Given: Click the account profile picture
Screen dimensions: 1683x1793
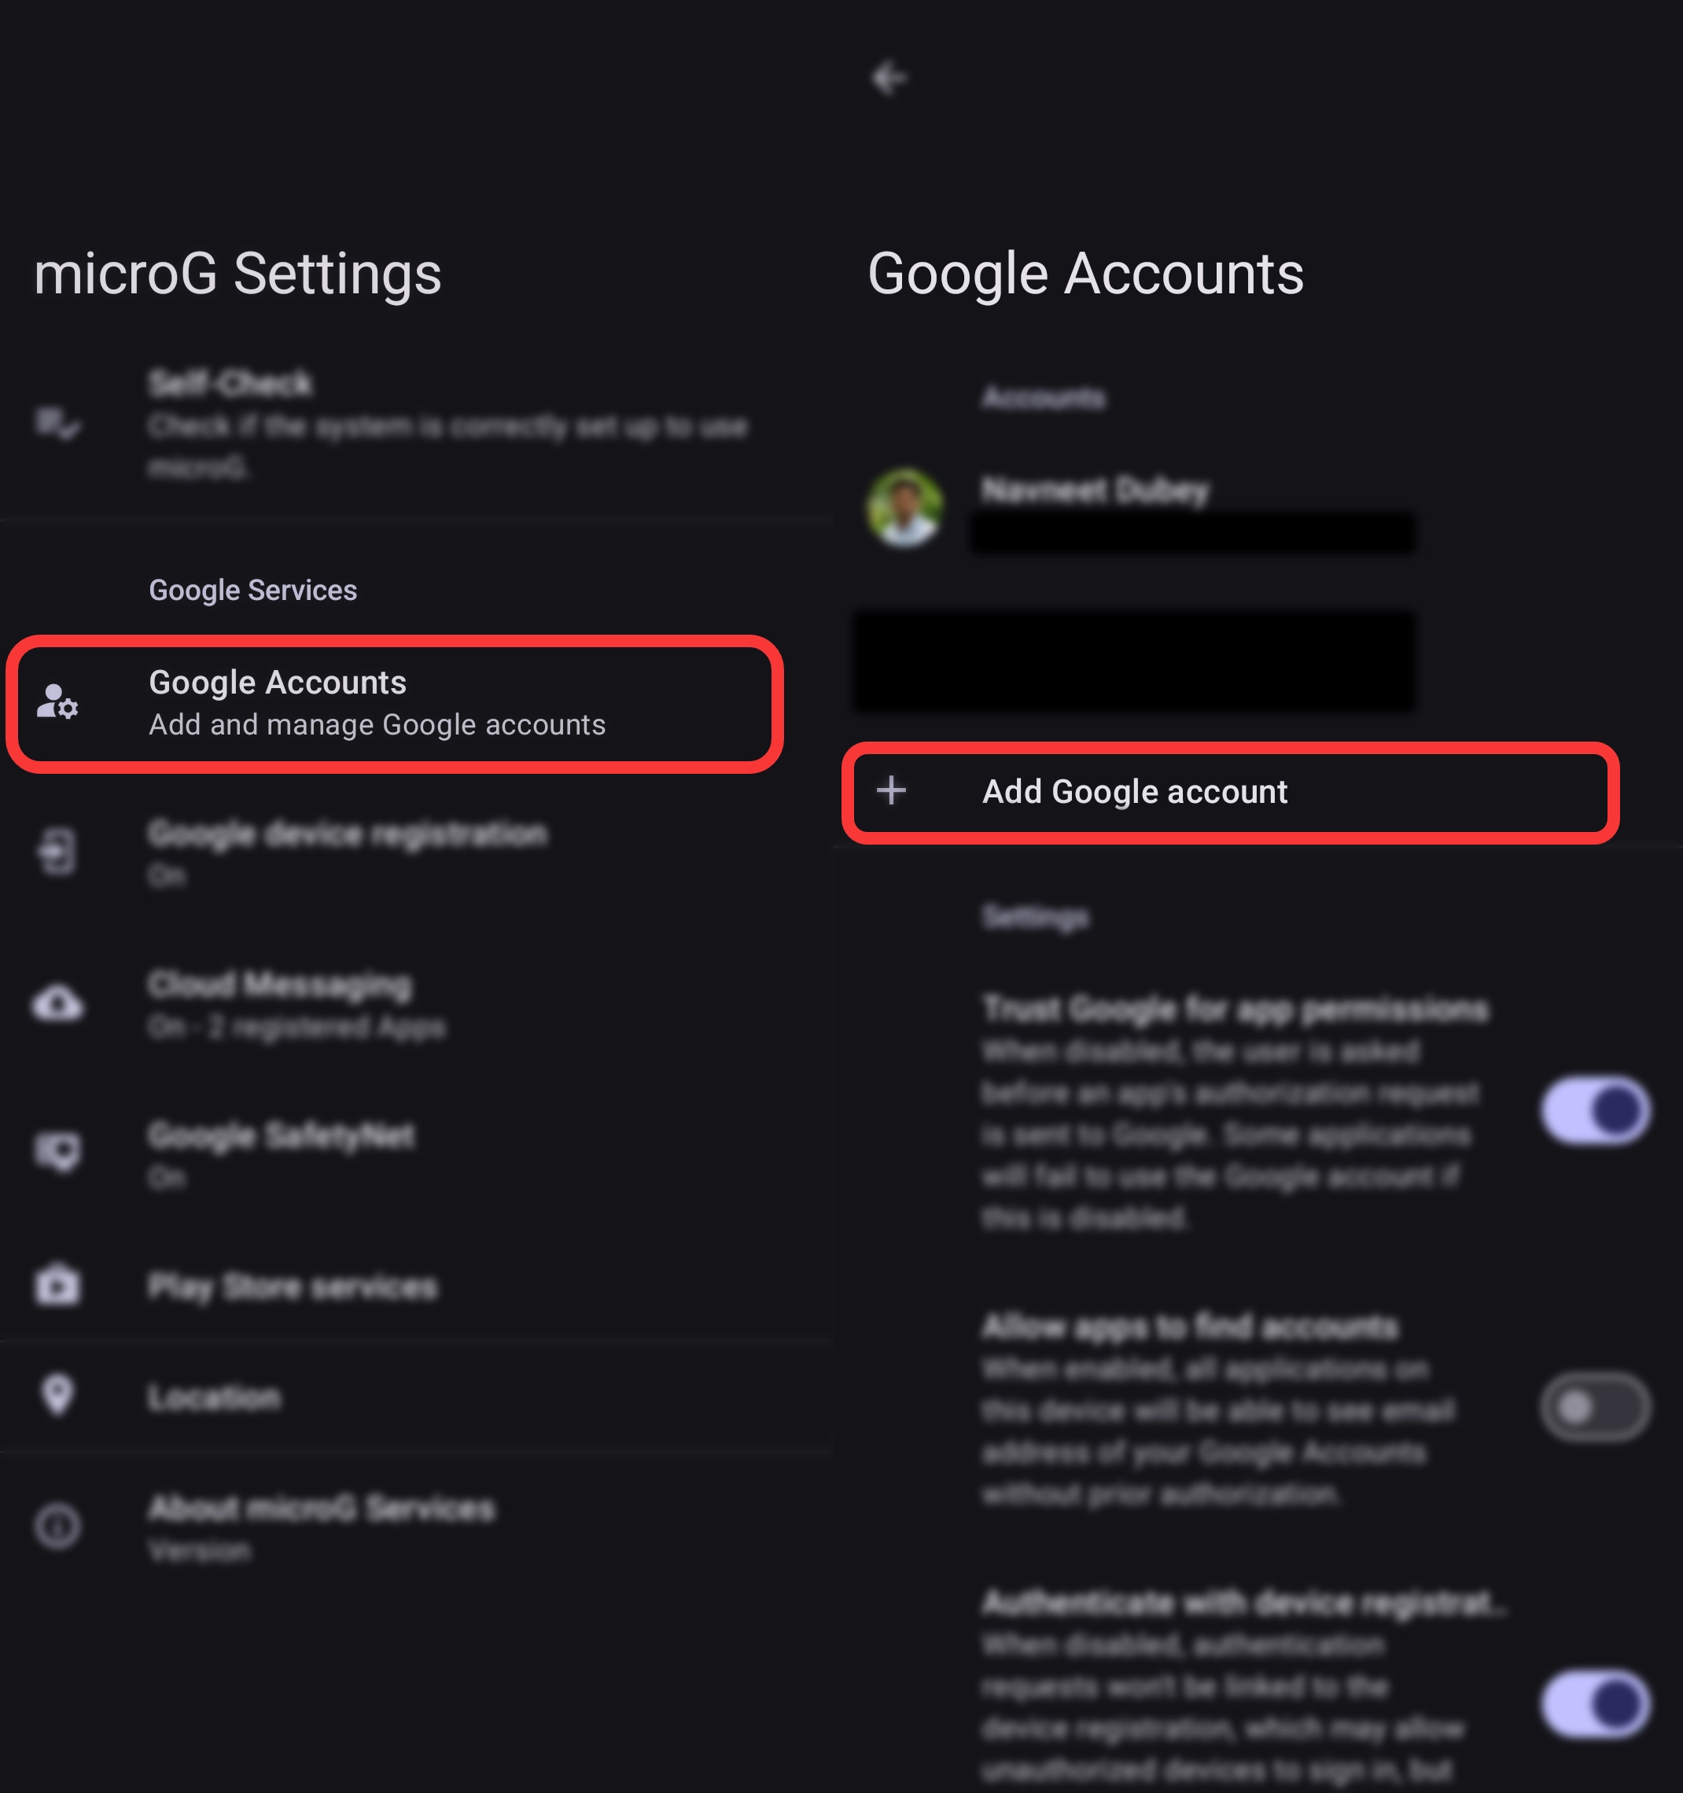Looking at the screenshot, I should click(904, 508).
